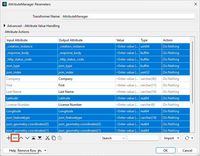Click Do Nothing action for First row

click(176, 85)
